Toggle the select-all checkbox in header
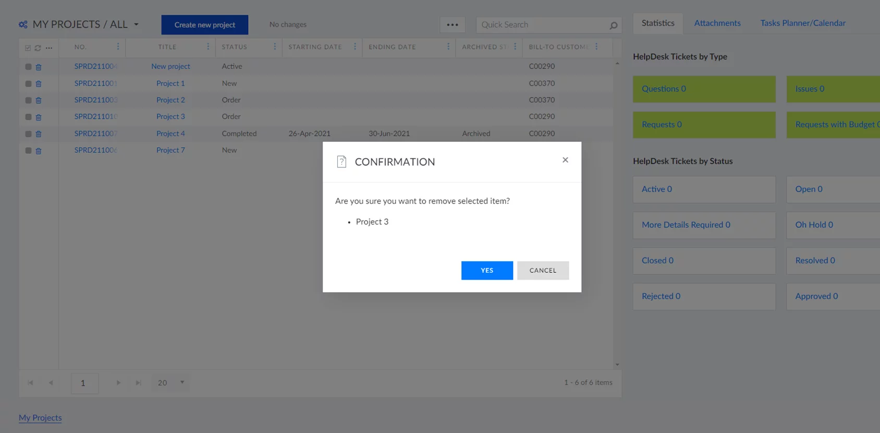The width and height of the screenshot is (880, 433). pyautogui.click(x=28, y=48)
